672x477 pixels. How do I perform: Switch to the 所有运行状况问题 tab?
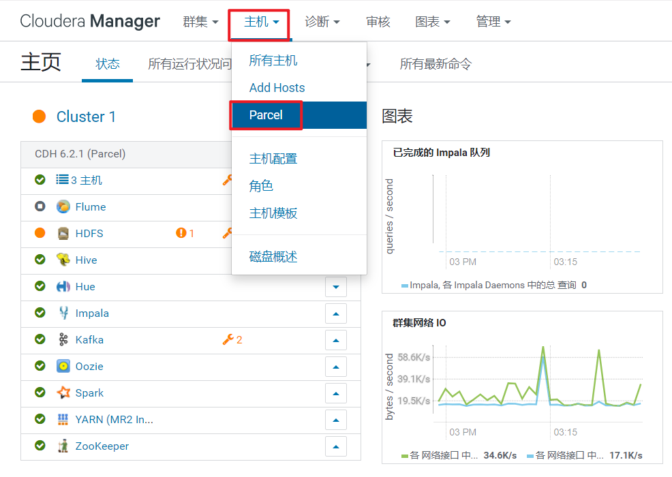tap(189, 64)
